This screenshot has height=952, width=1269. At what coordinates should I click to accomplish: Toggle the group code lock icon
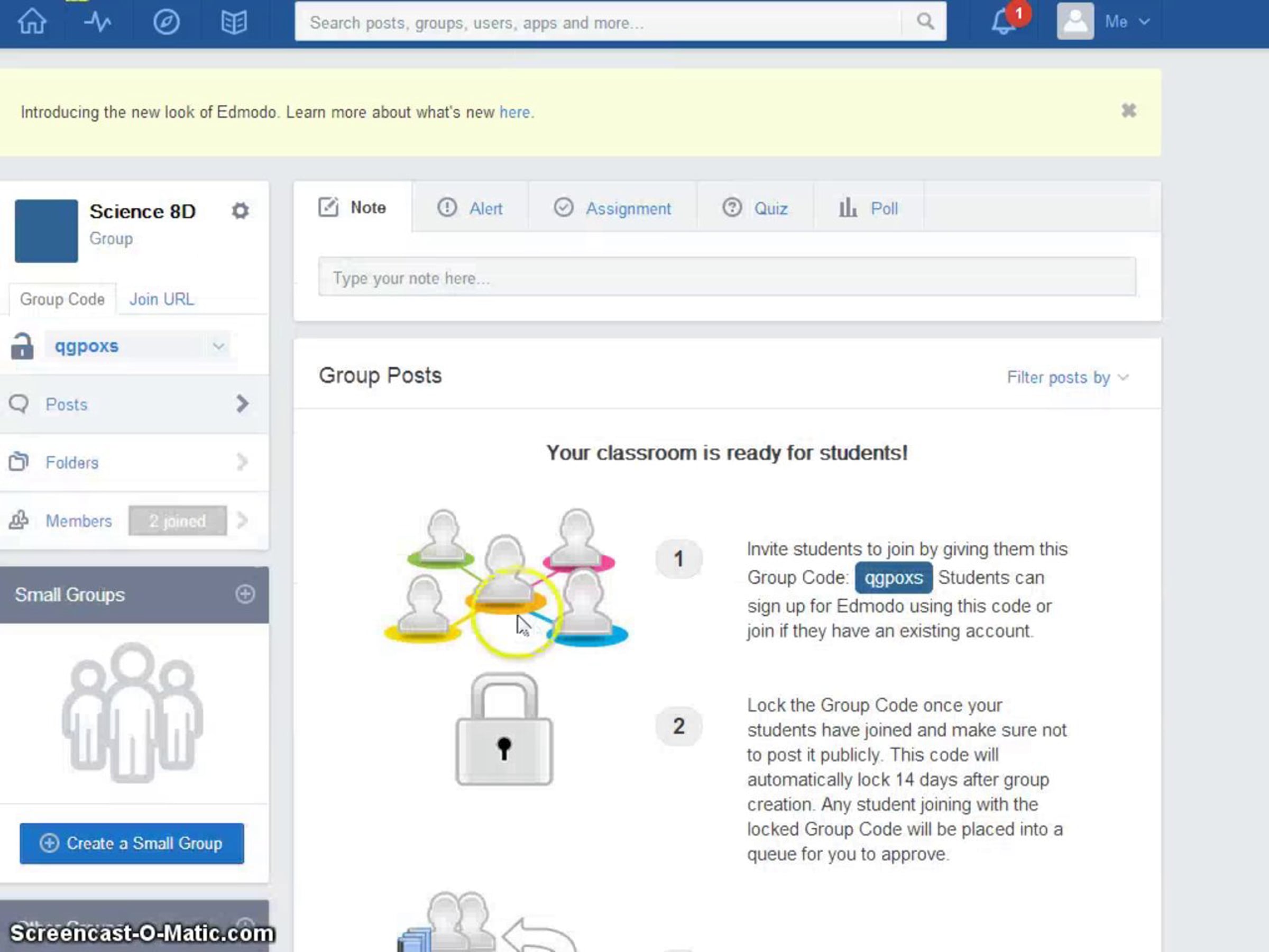[x=22, y=346]
